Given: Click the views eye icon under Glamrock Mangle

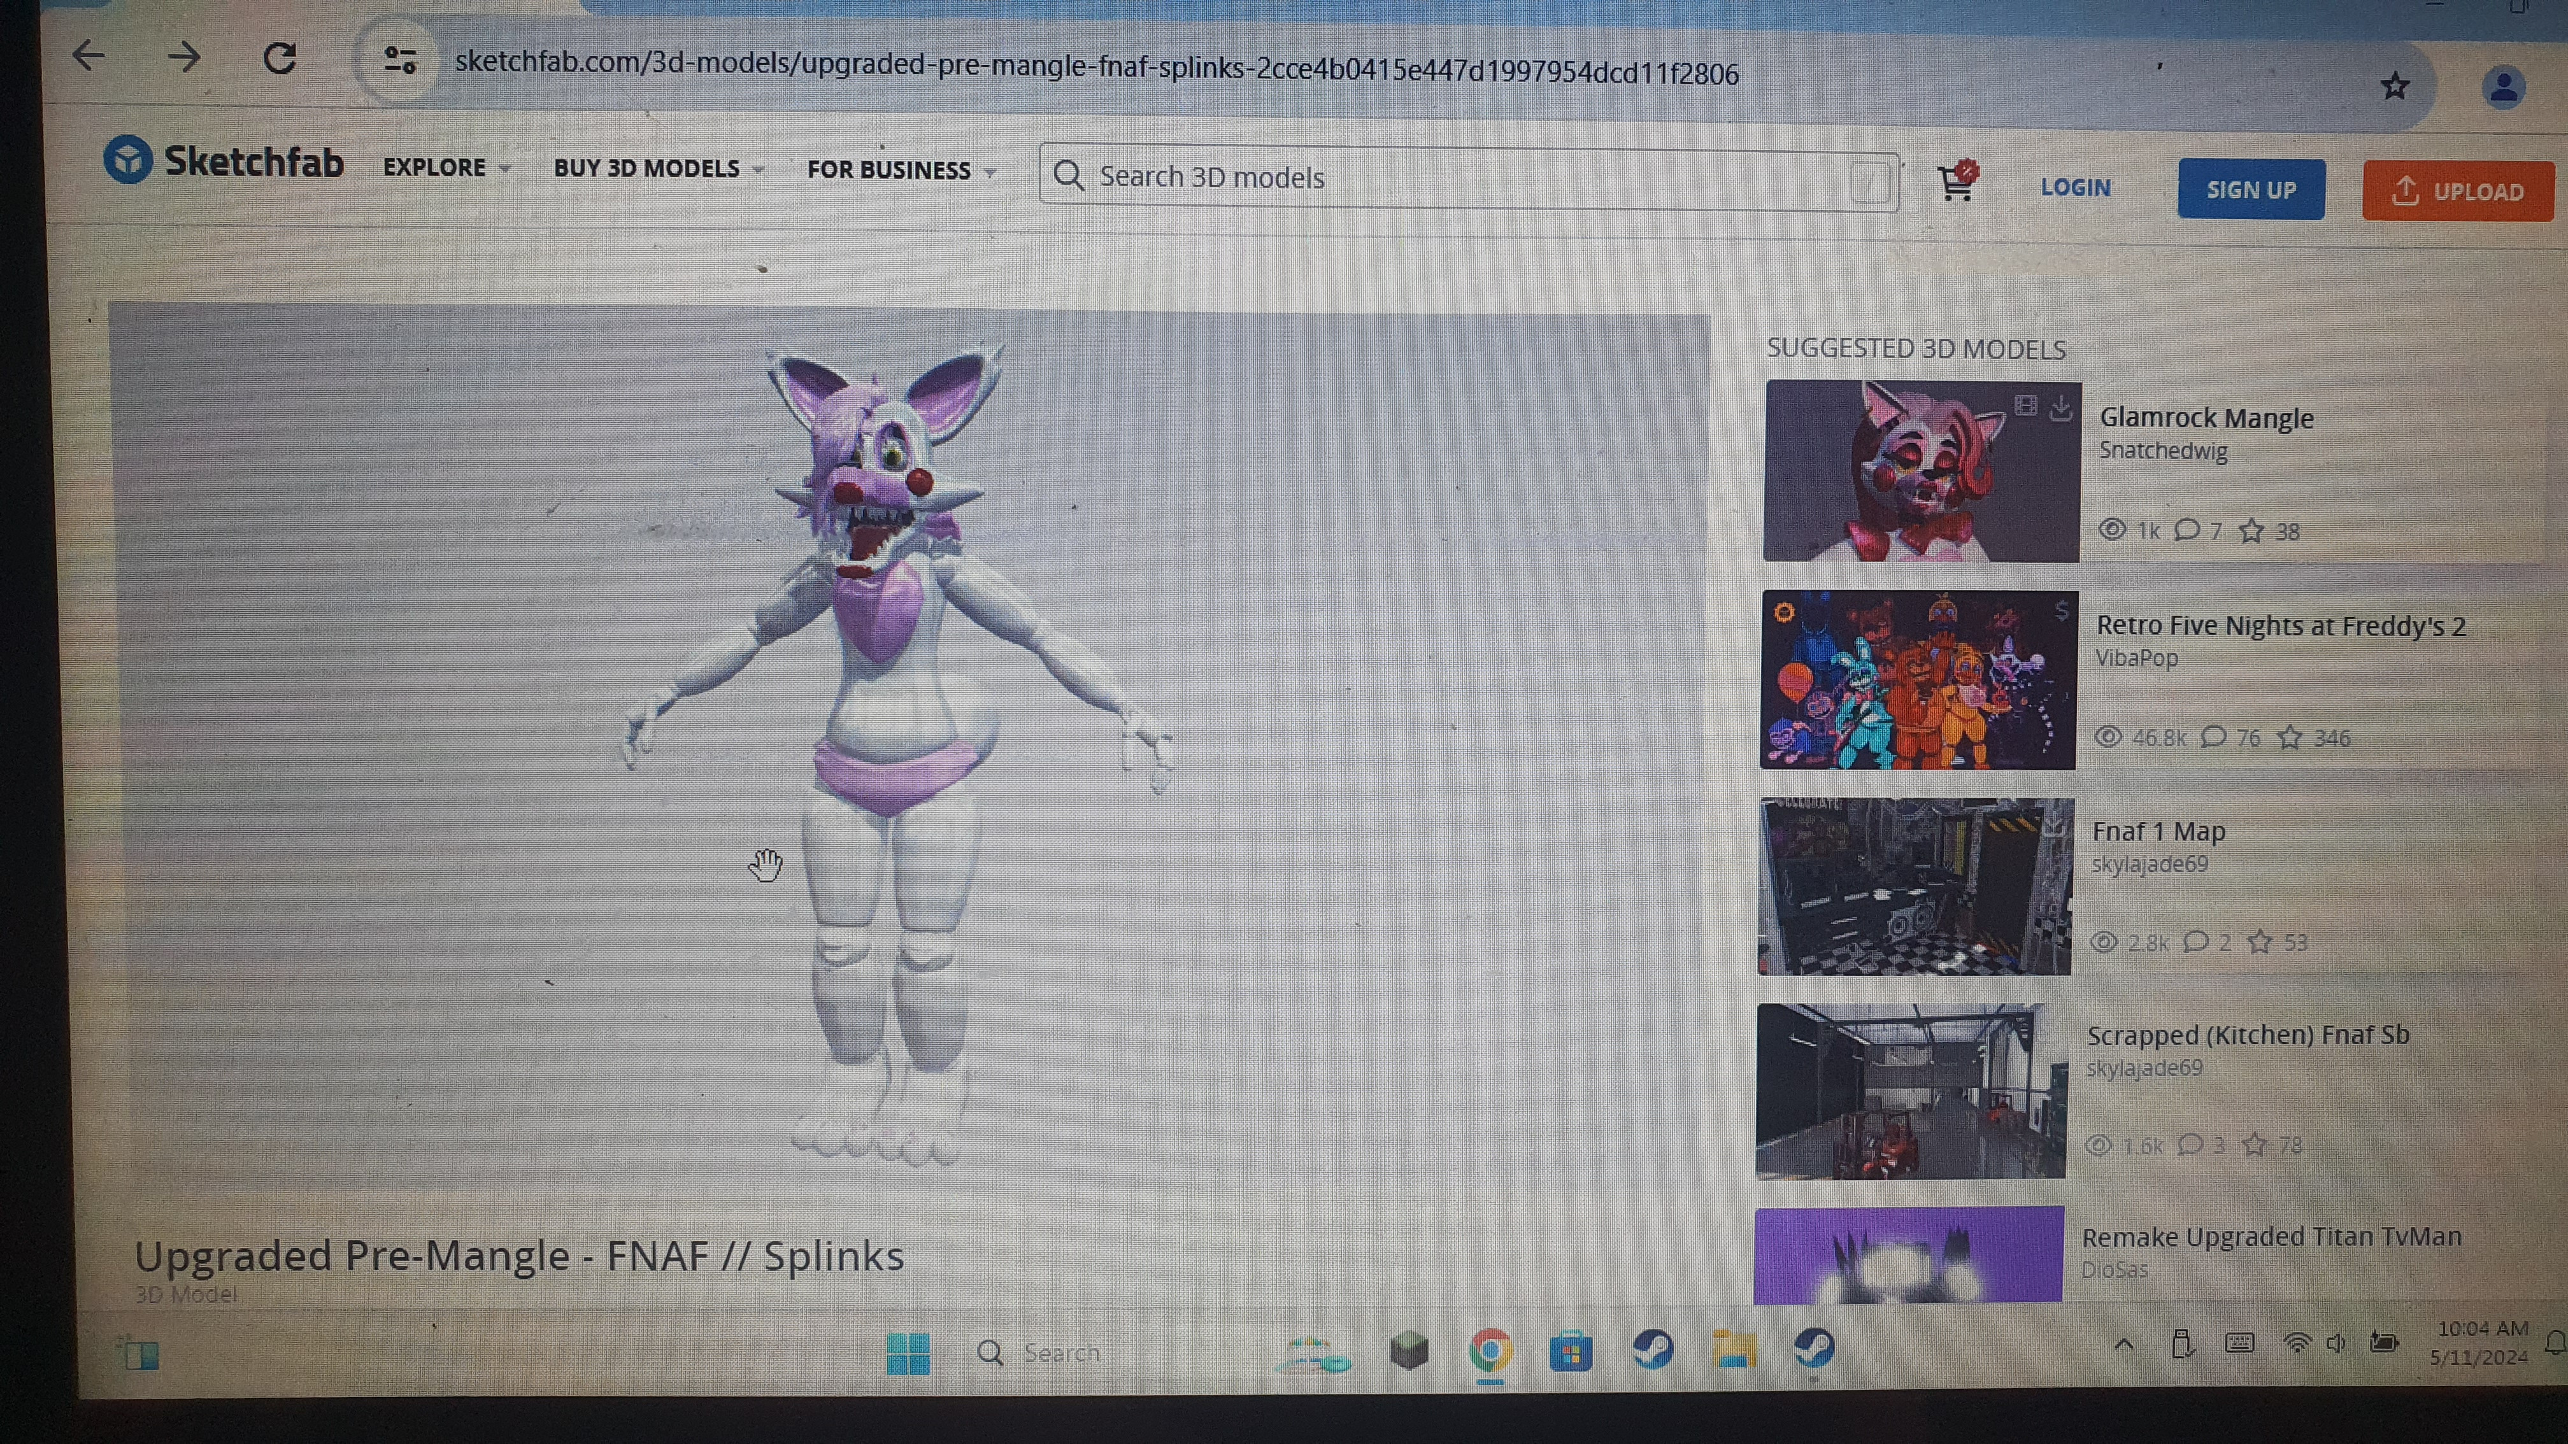Looking at the screenshot, I should 2111,529.
